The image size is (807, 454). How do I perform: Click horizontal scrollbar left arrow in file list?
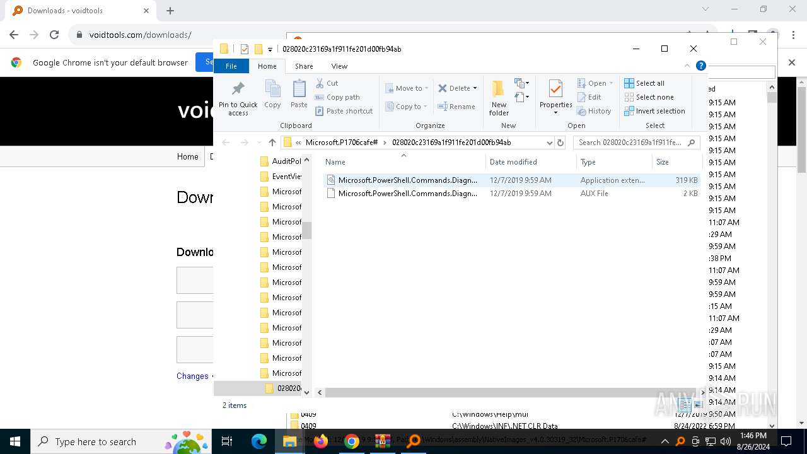coord(320,392)
